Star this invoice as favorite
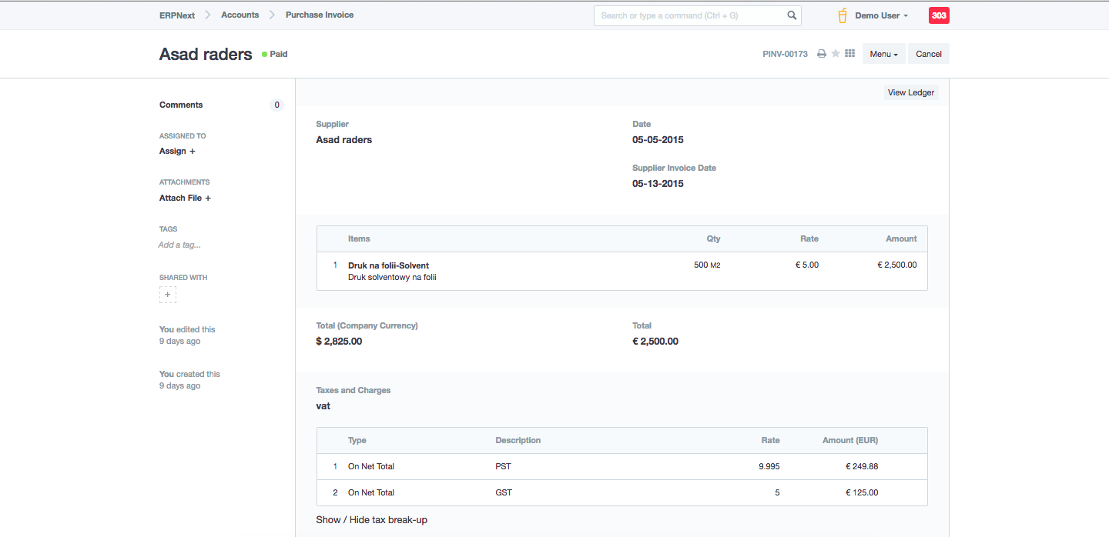 click(836, 54)
